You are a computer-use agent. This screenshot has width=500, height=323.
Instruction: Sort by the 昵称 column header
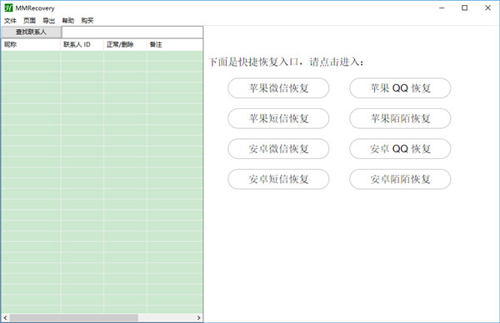pyautogui.click(x=31, y=45)
